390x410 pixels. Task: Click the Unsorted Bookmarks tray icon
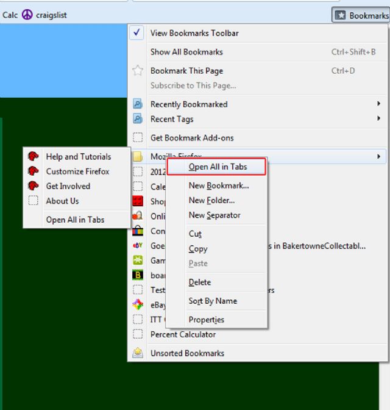pyautogui.click(x=138, y=353)
